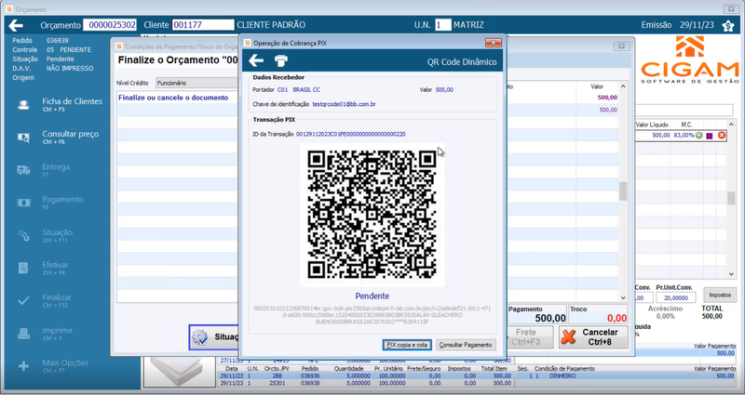745x395 pixels.
Task: Click red delete icon in item row
Action: (722, 136)
